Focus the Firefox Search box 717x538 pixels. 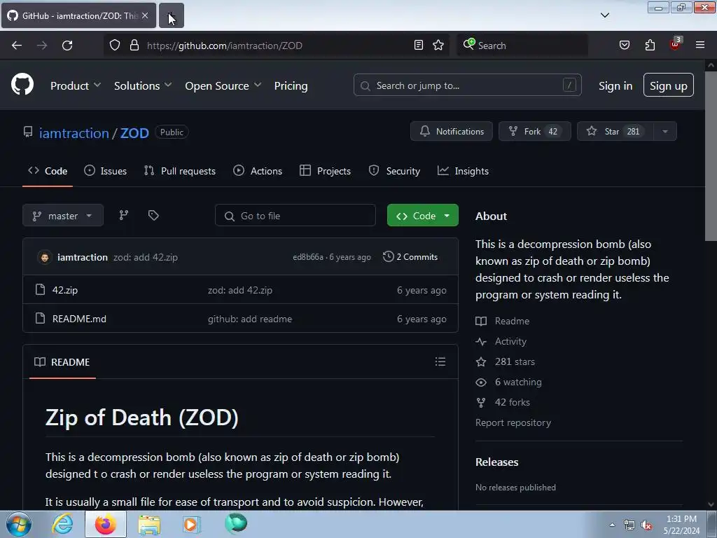(522, 46)
